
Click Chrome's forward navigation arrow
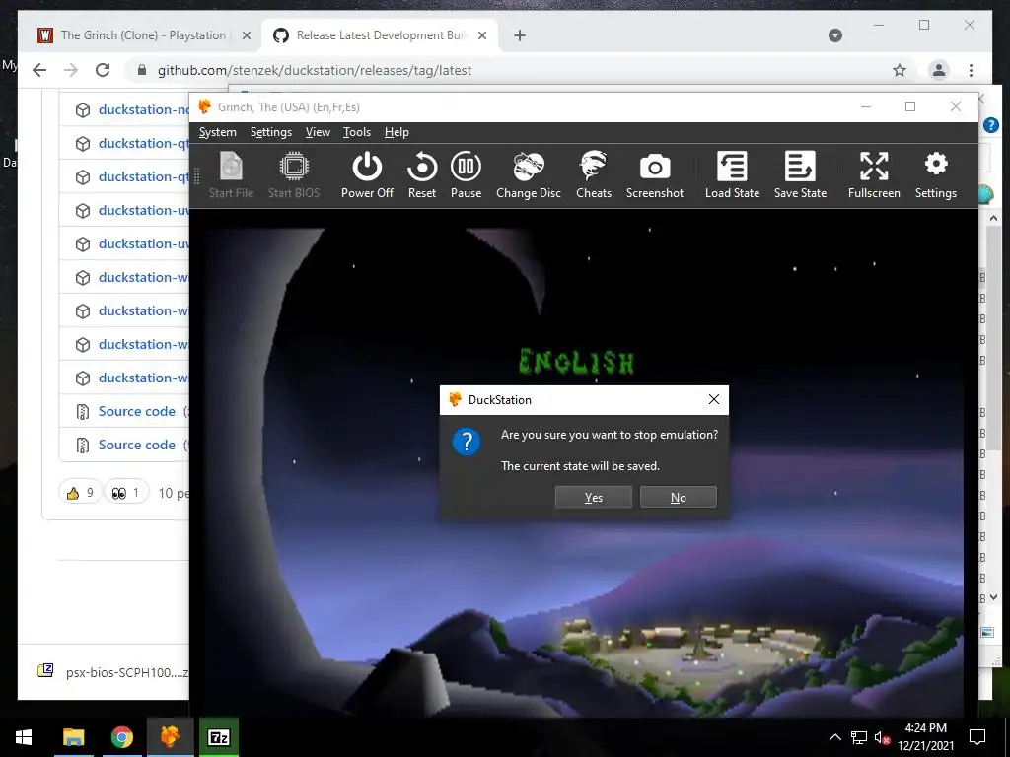[x=71, y=70]
